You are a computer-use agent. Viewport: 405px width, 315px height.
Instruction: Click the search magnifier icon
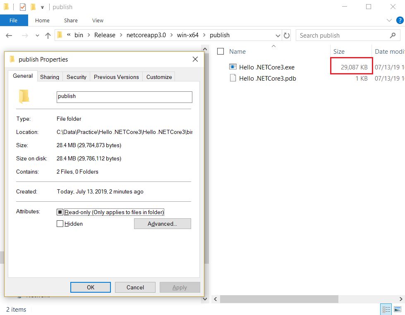tap(393, 36)
